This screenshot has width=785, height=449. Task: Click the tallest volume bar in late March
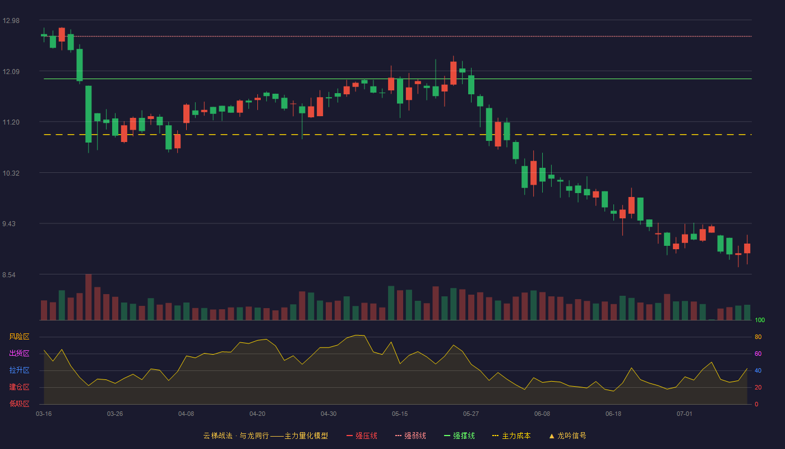tap(89, 297)
